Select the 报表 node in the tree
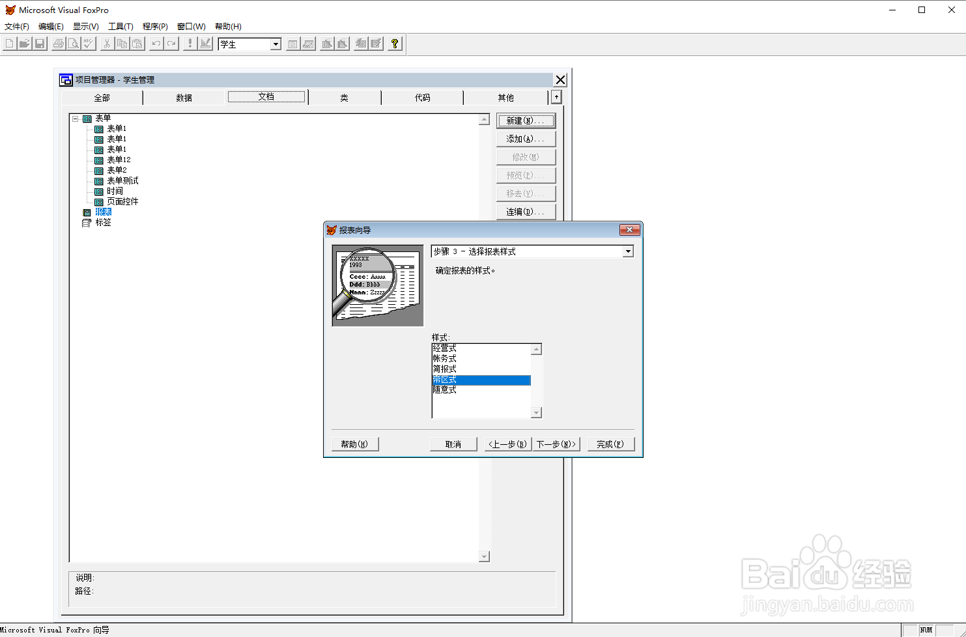Viewport: 966px width, 637px height. point(104,212)
